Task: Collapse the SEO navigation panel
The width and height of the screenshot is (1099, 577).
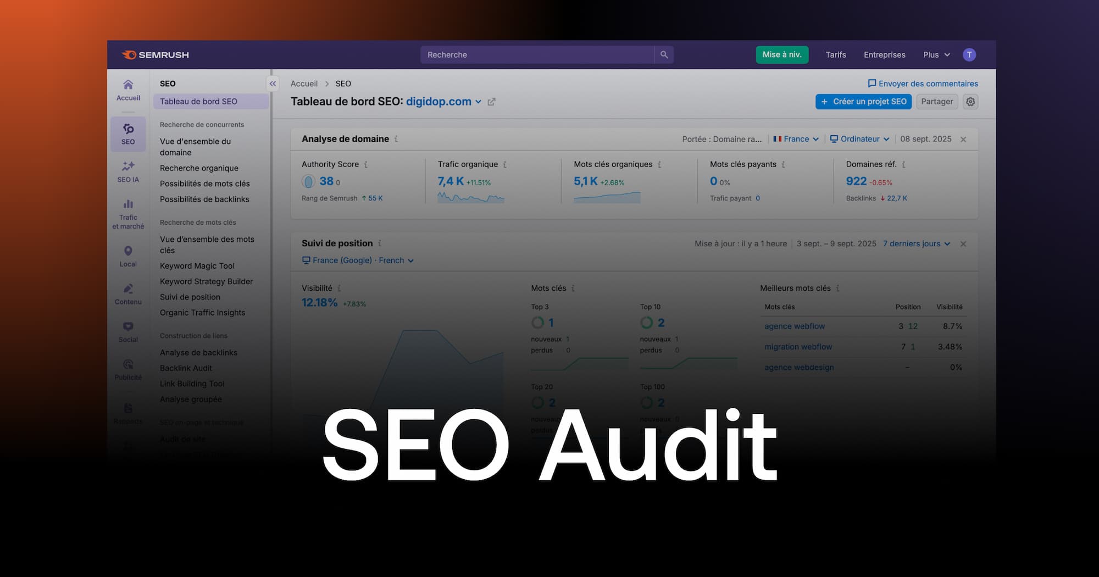Action: [x=273, y=84]
